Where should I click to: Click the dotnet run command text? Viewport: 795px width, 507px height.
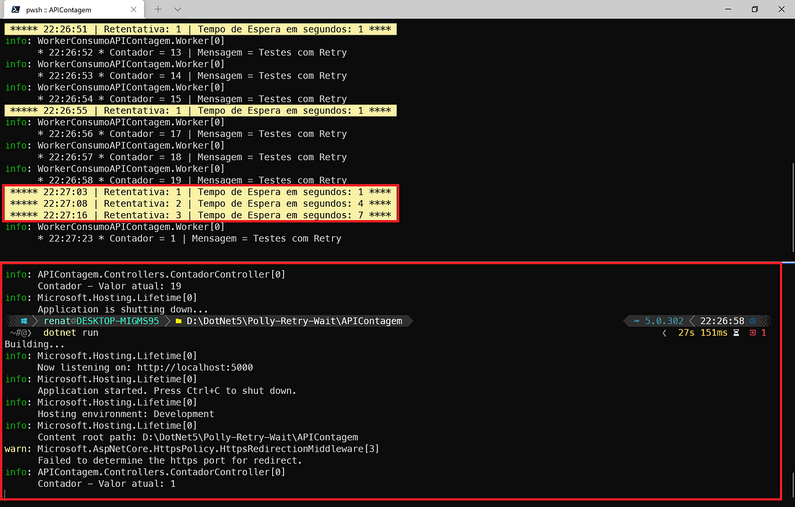click(x=72, y=333)
